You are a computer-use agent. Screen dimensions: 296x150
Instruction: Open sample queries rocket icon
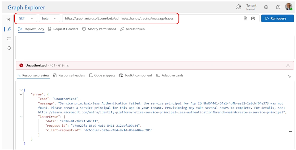pos(9,29)
